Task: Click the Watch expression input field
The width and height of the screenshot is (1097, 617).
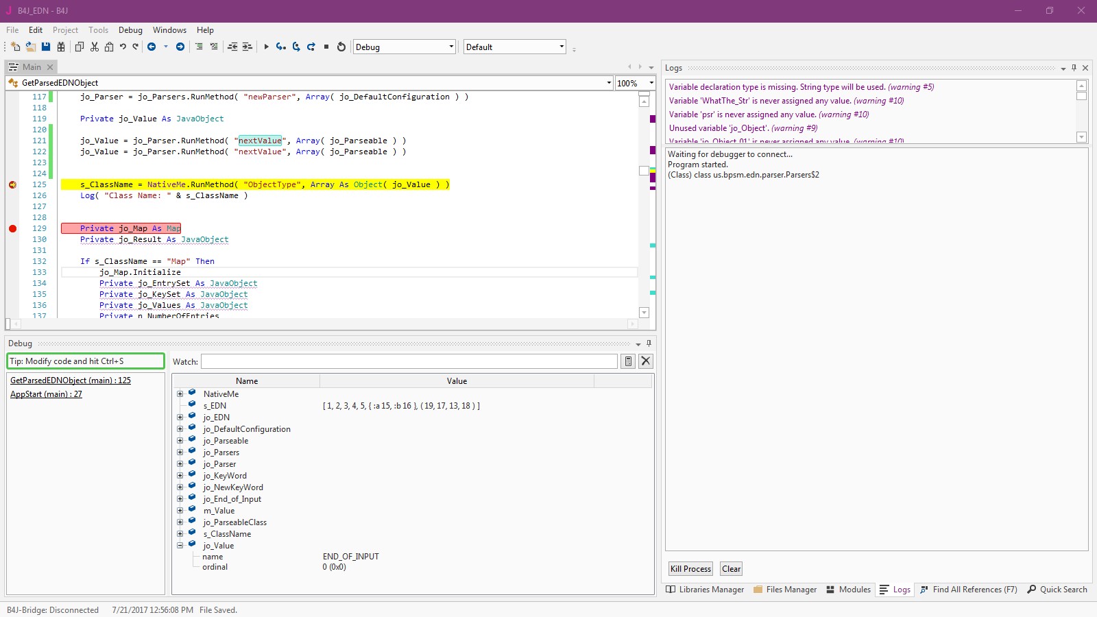Action: pos(409,361)
